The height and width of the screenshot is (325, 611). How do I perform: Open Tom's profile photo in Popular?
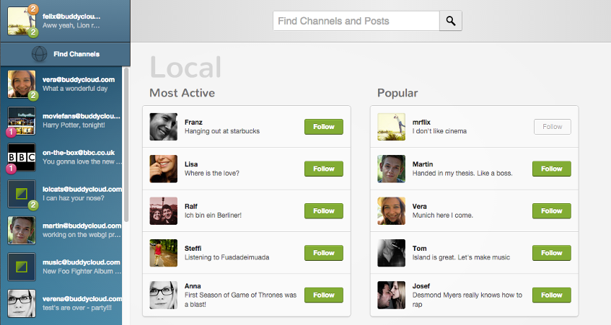pyautogui.click(x=391, y=253)
